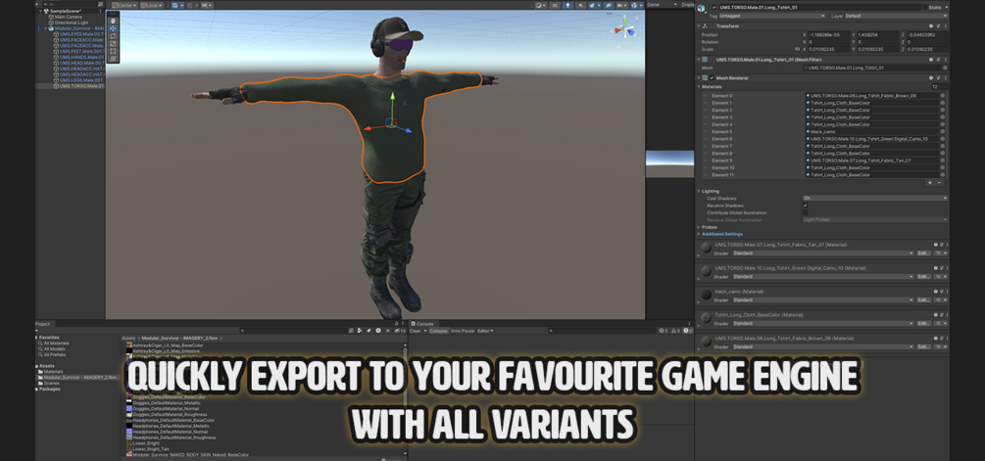Toggle 2D scene view mode
Screen dimensions: 985x461
coord(555,5)
